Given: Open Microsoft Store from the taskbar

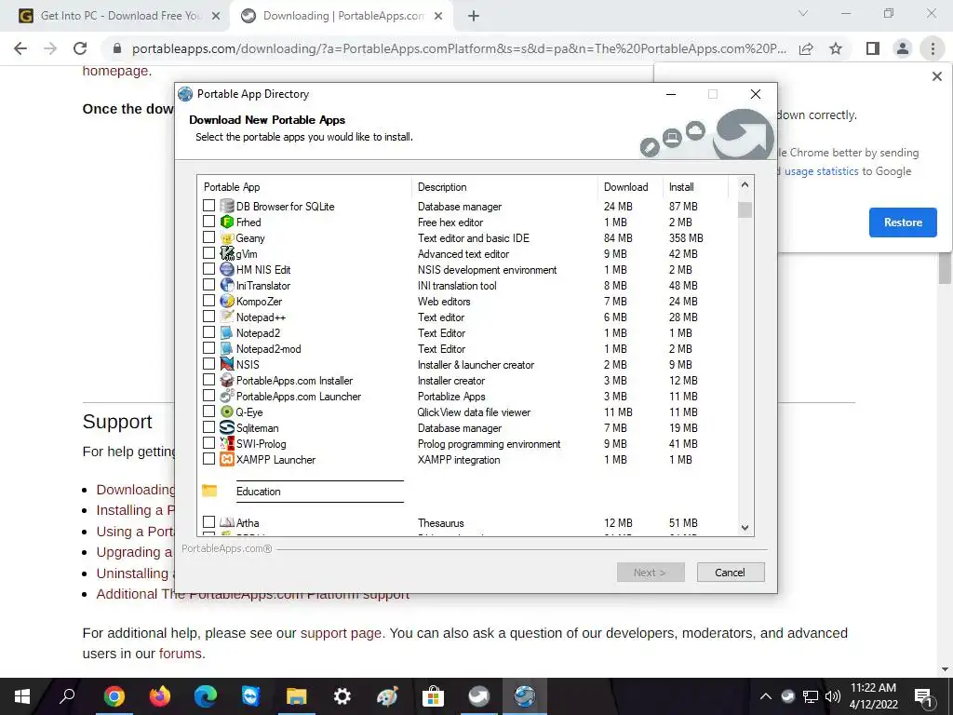Looking at the screenshot, I should pyautogui.click(x=434, y=696).
